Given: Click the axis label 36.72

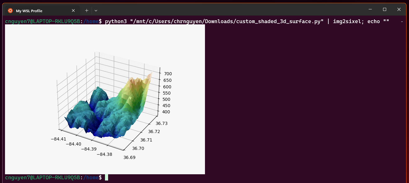Looking at the screenshot, I should [x=154, y=131].
